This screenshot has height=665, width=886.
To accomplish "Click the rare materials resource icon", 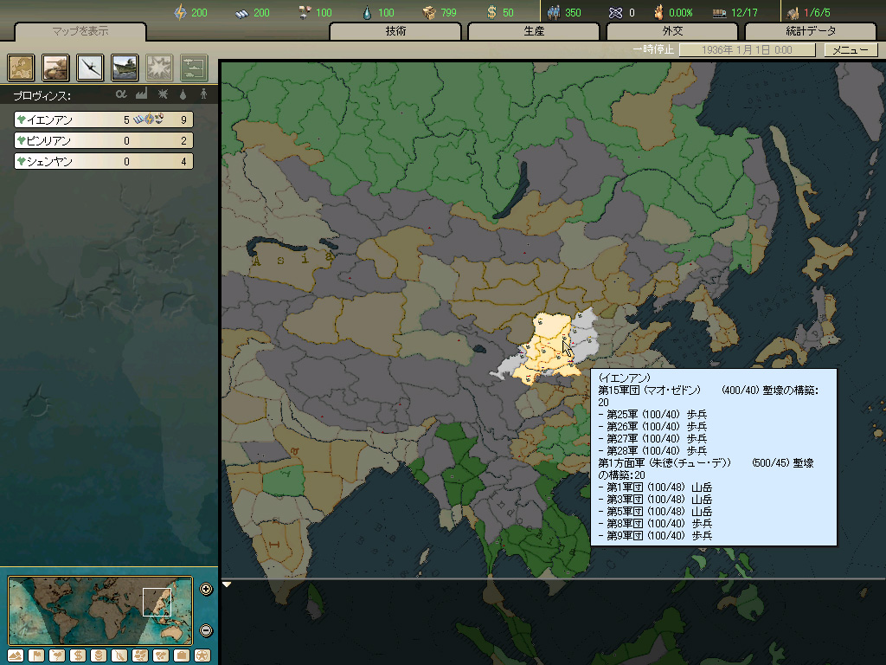I will (x=305, y=12).
